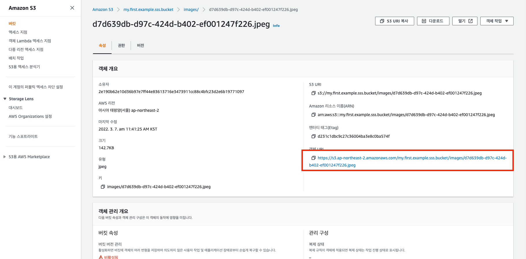
Task: Collapse the Storage Lens section
Action: tap(5, 99)
